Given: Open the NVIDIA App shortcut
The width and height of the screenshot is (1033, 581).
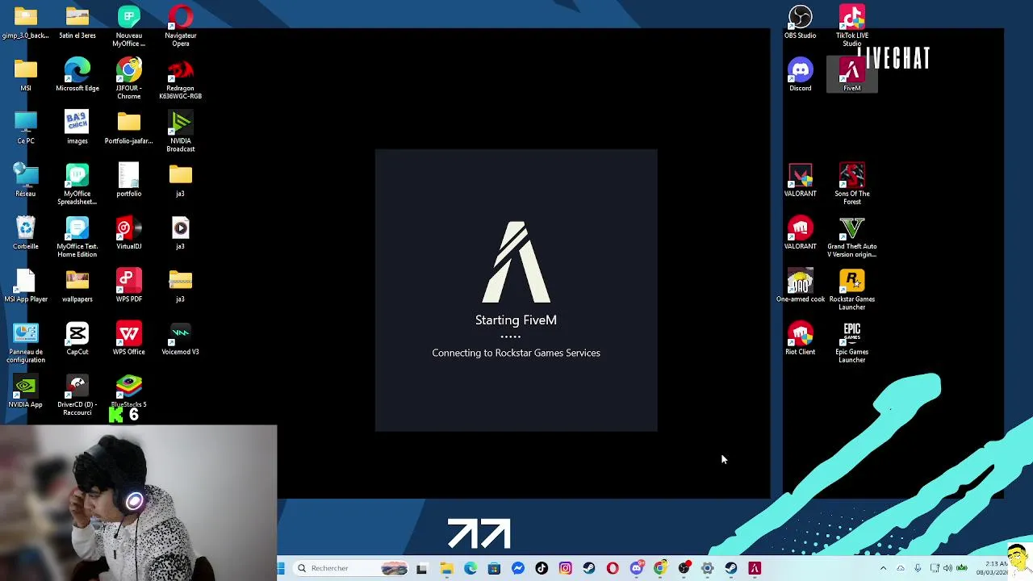Looking at the screenshot, I should 25,391.
